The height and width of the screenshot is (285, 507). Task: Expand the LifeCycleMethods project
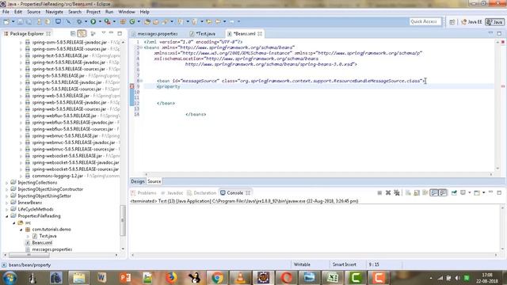(7, 209)
